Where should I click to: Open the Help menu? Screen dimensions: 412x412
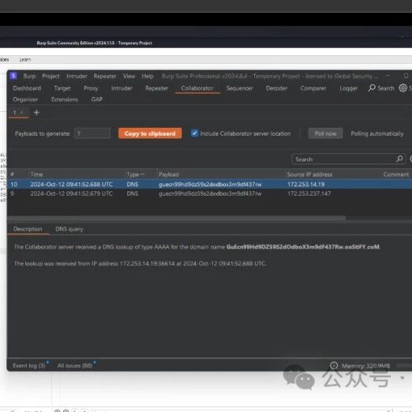[148, 77]
